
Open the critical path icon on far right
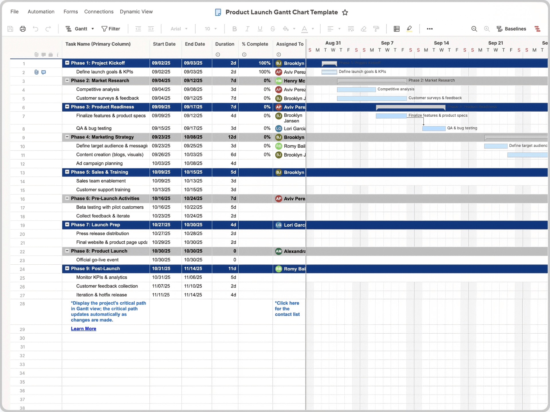(x=538, y=29)
